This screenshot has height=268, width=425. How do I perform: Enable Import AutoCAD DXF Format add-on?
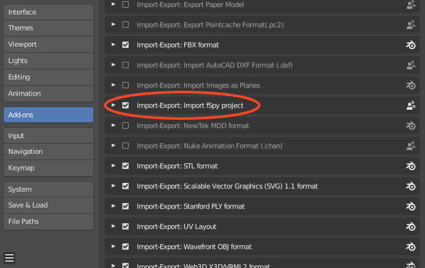(125, 65)
